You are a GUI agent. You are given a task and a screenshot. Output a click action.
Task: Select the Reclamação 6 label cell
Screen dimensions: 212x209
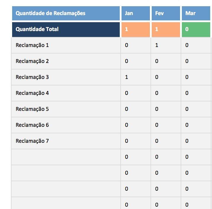(x=66, y=125)
